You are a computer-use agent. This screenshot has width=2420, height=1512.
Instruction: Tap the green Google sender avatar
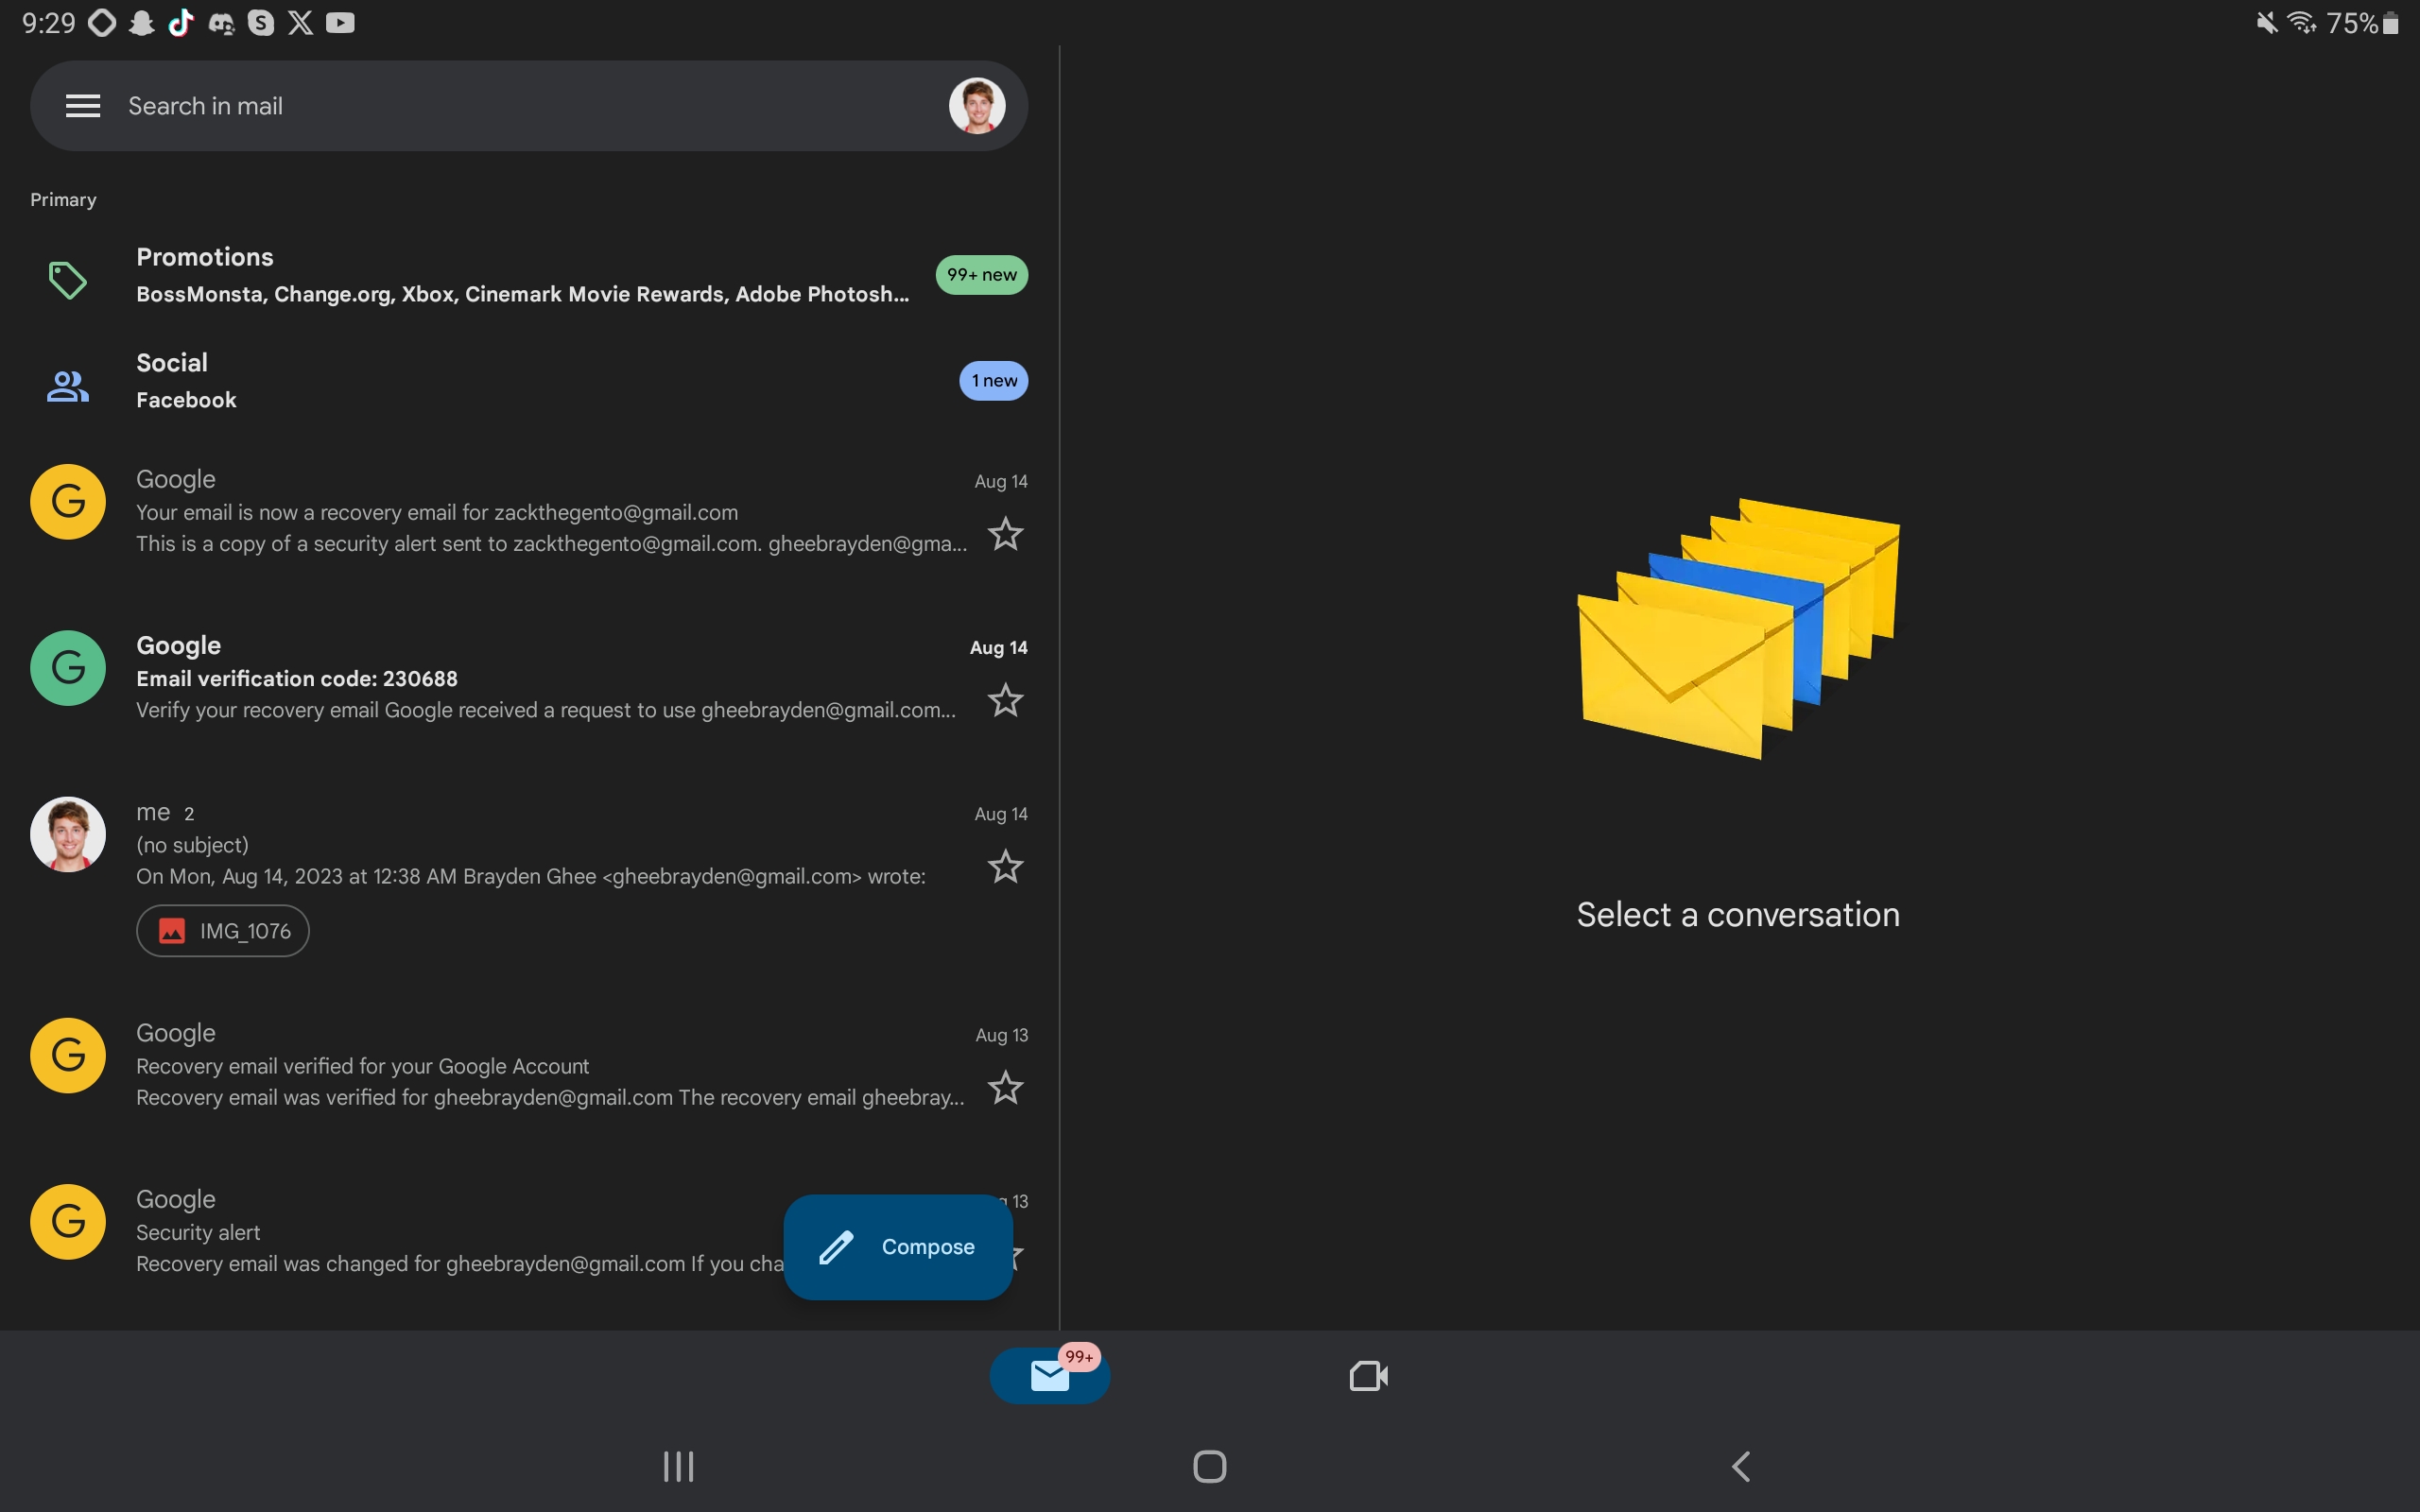coord(68,668)
